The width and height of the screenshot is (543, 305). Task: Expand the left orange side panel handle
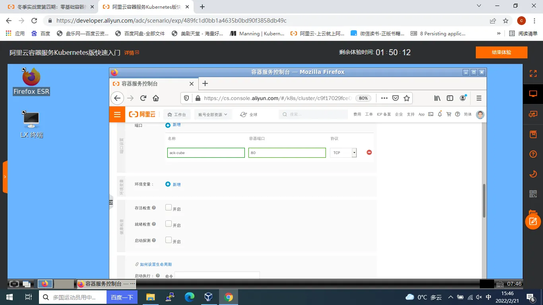[5, 177]
